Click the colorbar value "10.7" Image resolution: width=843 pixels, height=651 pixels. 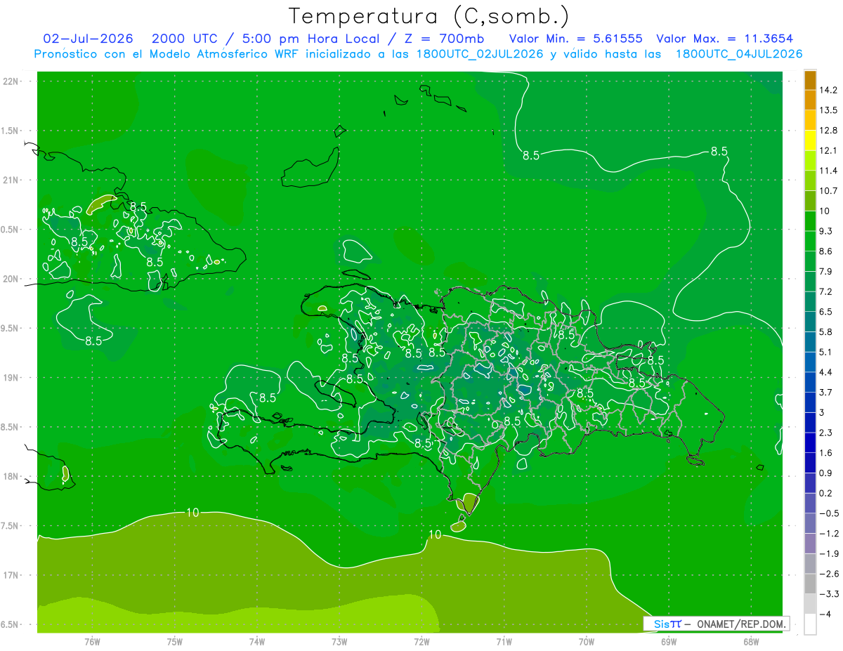click(828, 191)
